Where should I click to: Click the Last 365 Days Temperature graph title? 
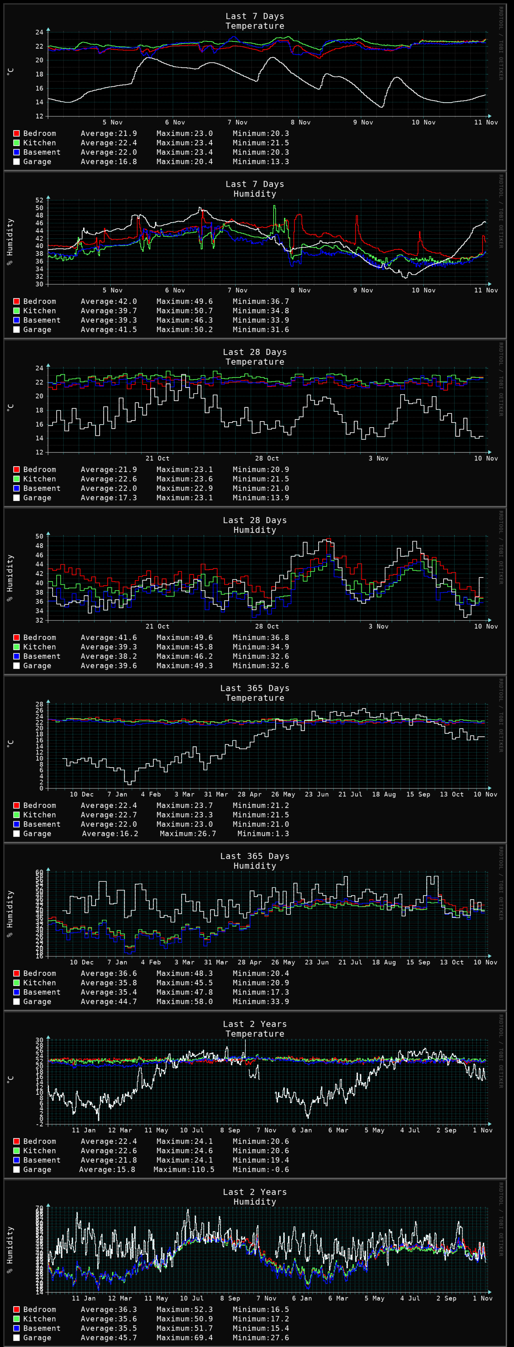tap(255, 693)
